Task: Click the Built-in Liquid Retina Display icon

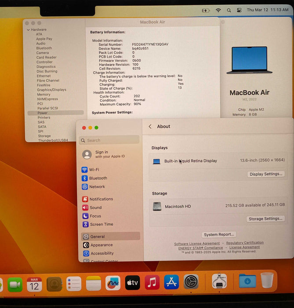Action: [x=156, y=161]
